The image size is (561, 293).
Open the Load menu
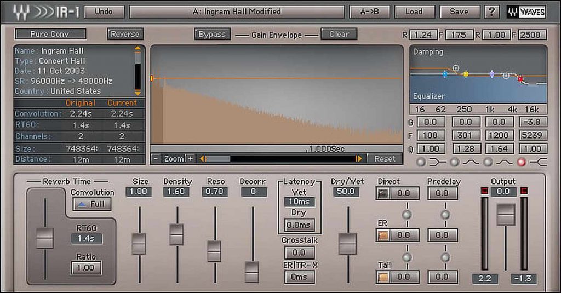tap(414, 12)
